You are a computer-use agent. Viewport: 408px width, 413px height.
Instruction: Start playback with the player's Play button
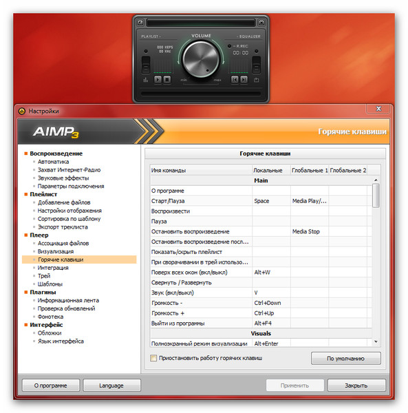point(158,79)
